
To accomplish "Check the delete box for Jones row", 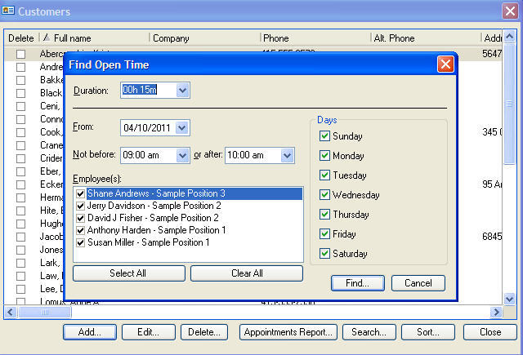I will pyautogui.click(x=21, y=250).
